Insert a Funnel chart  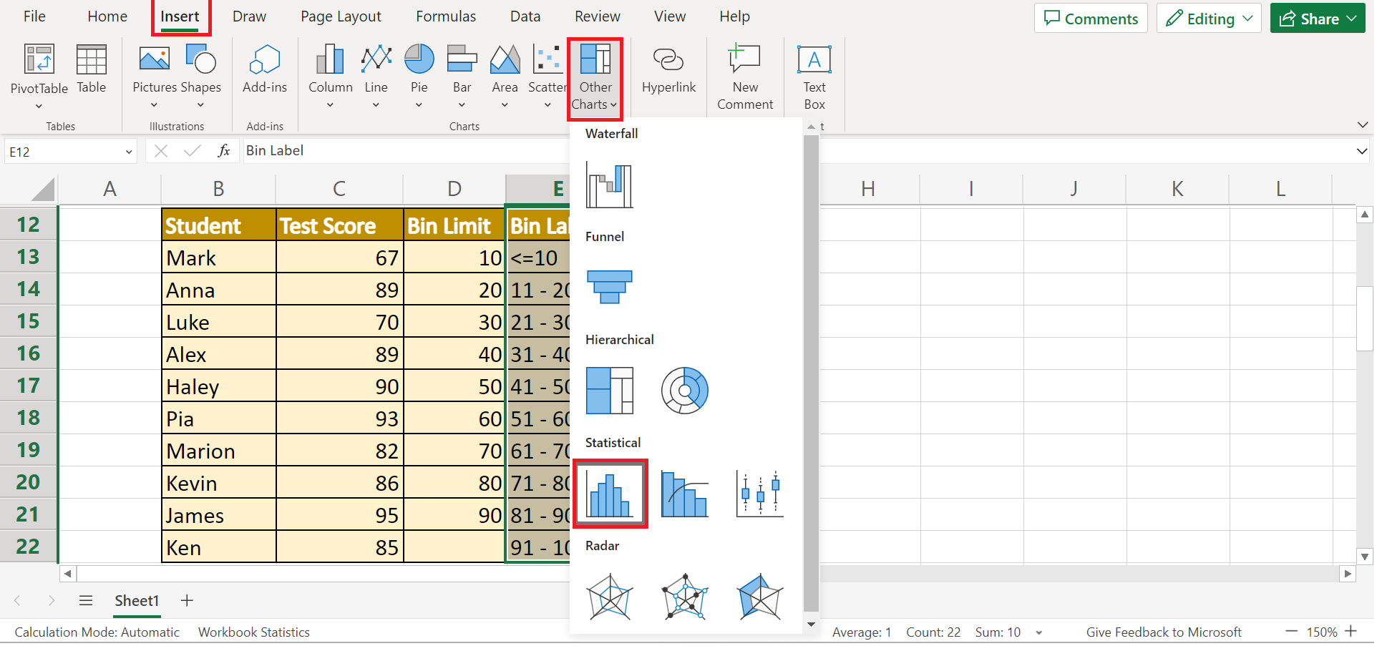click(609, 287)
